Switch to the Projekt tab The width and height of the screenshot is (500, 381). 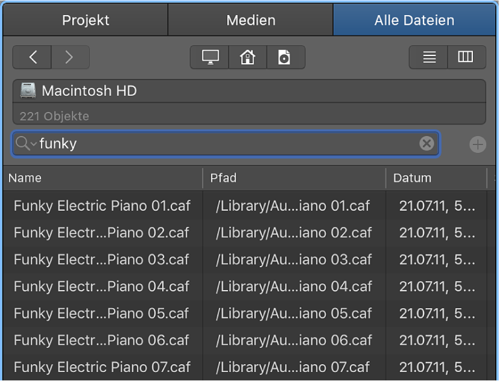(86, 20)
